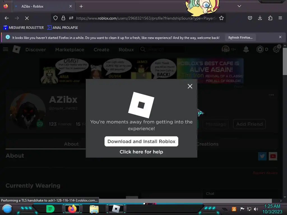Open the extensions puzzle icon

[270, 18]
